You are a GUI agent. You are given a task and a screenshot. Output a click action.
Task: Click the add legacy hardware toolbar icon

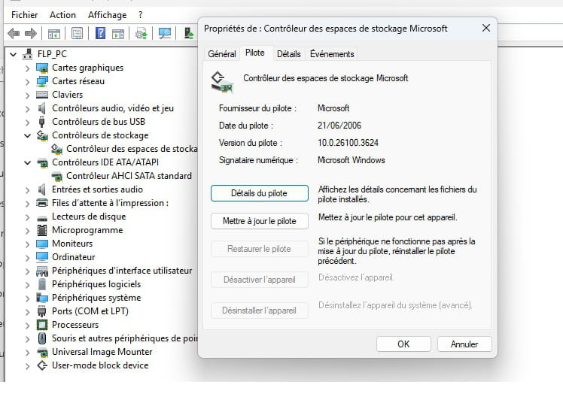(189, 33)
